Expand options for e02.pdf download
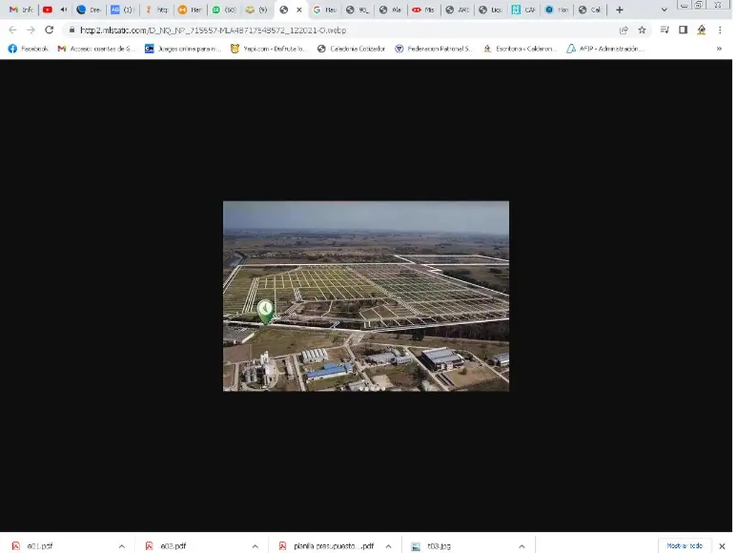This screenshot has width=737, height=553. coord(255,547)
